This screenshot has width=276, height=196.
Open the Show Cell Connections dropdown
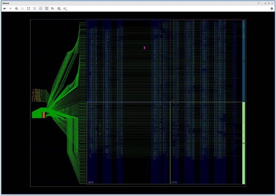[59, 8]
